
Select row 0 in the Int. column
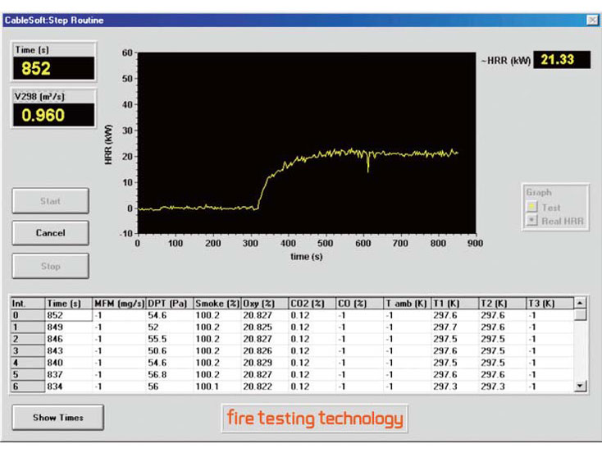(26, 315)
